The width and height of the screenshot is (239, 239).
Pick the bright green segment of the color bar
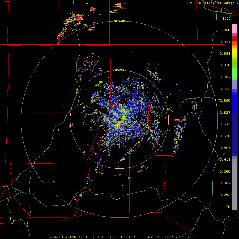[234, 73]
